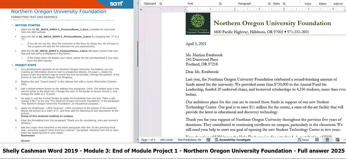Click the address line 5600 Pacific Highway

261,32
